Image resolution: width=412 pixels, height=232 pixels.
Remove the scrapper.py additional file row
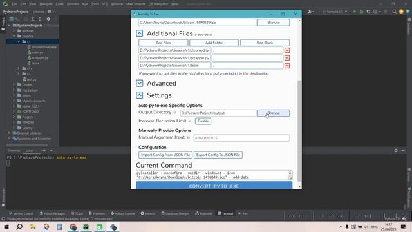pos(287,58)
